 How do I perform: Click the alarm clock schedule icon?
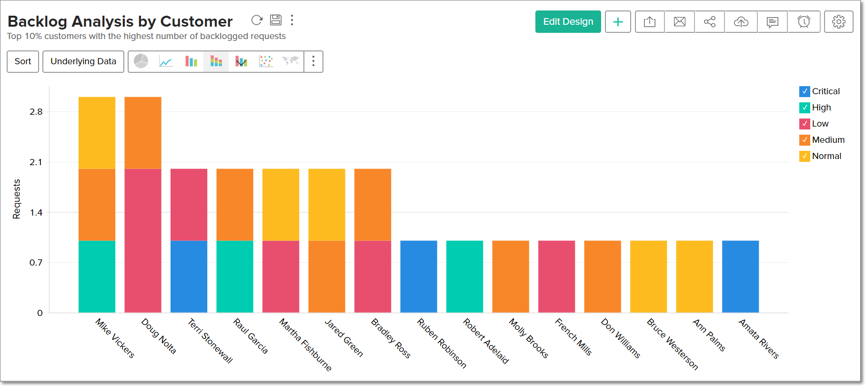[x=804, y=22]
